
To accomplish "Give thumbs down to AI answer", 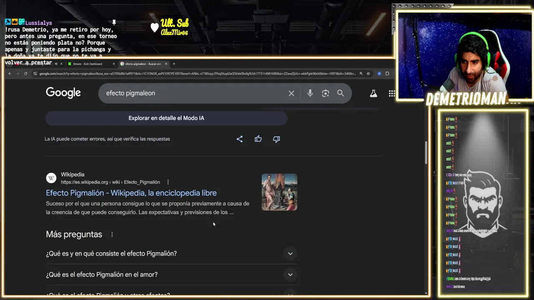I will point(276,139).
